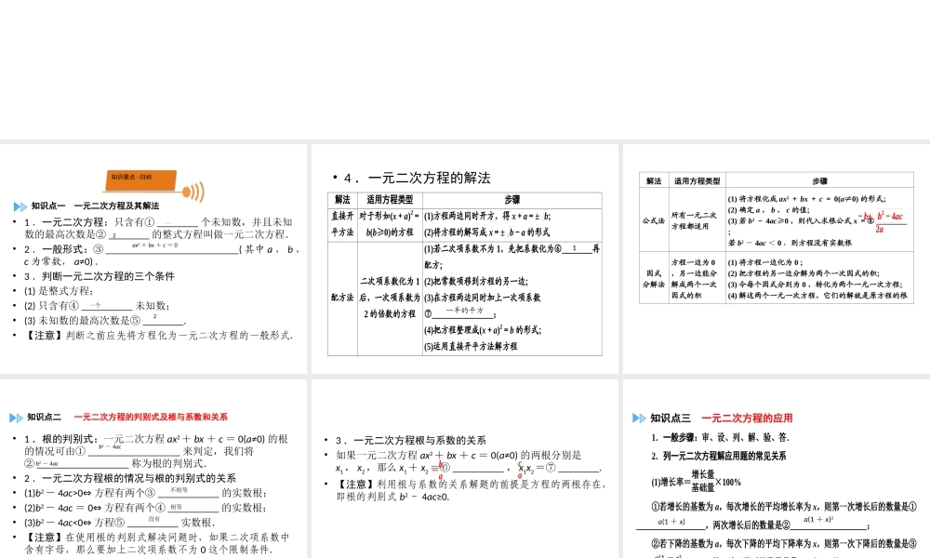Open the slide titled 4．一元二次方程的解法
The width and height of the screenshot is (930, 558).
point(465,259)
